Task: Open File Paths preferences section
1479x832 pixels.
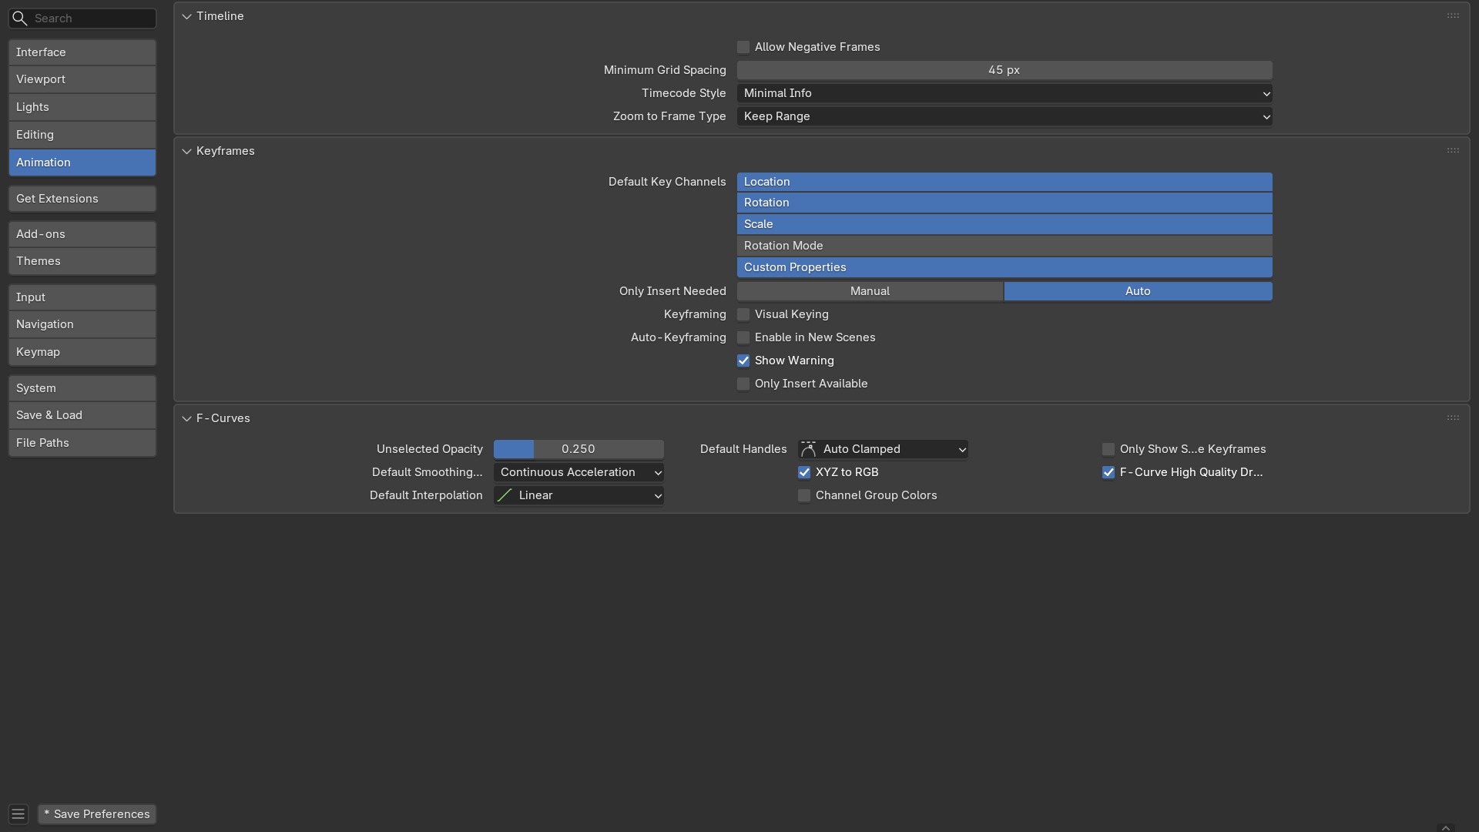Action: [x=82, y=443]
